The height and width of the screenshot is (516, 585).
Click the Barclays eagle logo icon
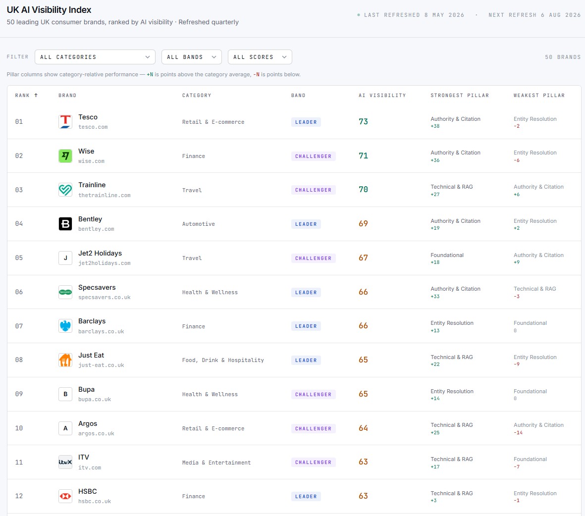65,326
